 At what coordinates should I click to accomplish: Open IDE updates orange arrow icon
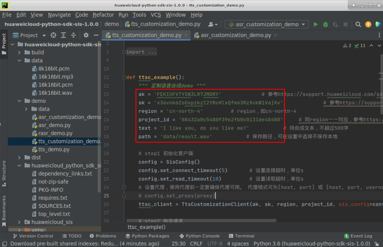tap(368, 24)
